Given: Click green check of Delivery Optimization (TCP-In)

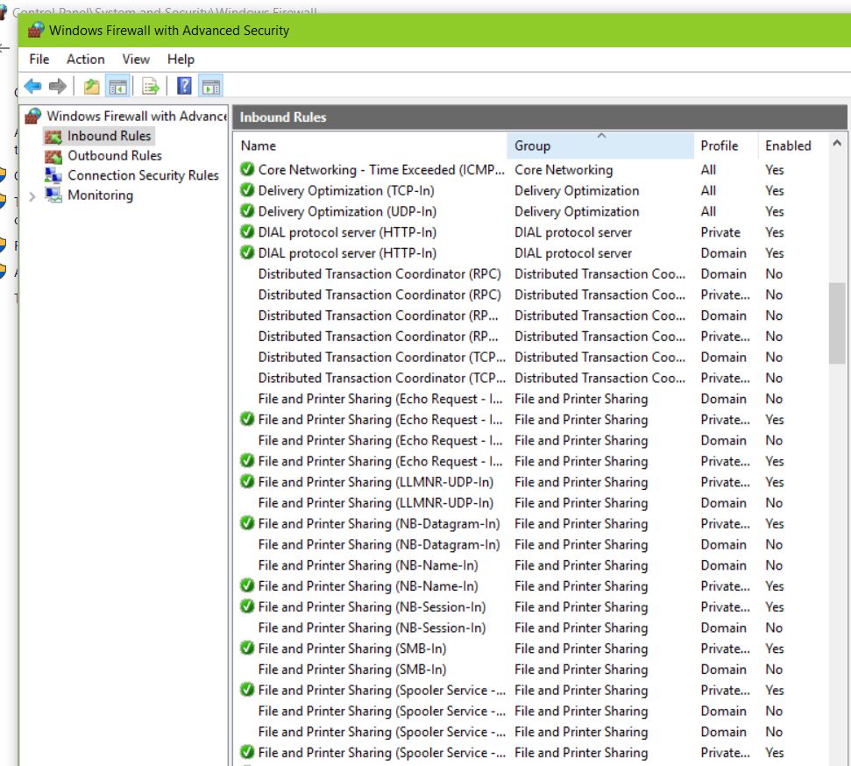Looking at the screenshot, I should [247, 190].
